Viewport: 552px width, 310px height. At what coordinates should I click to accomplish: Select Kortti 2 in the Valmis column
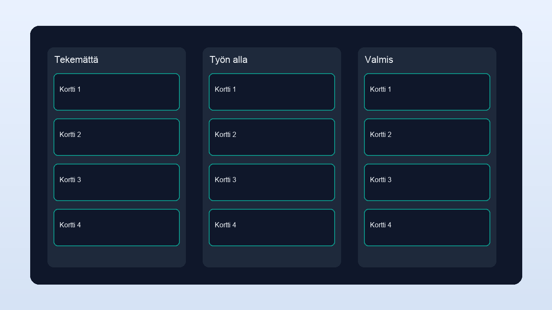coord(427,137)
